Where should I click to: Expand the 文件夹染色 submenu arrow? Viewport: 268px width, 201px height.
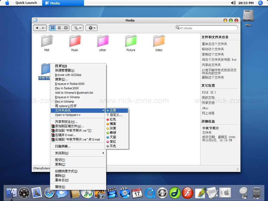pos(103,110)
